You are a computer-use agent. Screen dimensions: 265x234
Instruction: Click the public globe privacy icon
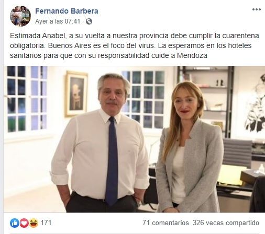(x=89, y=21)
